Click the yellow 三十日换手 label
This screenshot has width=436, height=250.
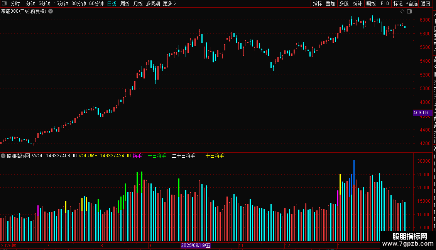[215, 156]
